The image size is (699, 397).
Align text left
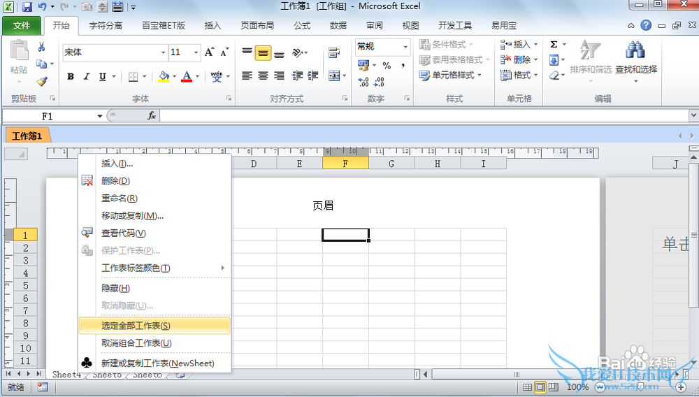pos(247,75)
